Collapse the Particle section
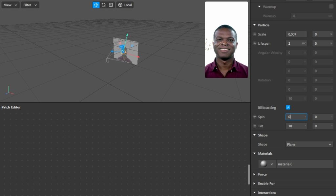336x196 pixels. point(254,25)
